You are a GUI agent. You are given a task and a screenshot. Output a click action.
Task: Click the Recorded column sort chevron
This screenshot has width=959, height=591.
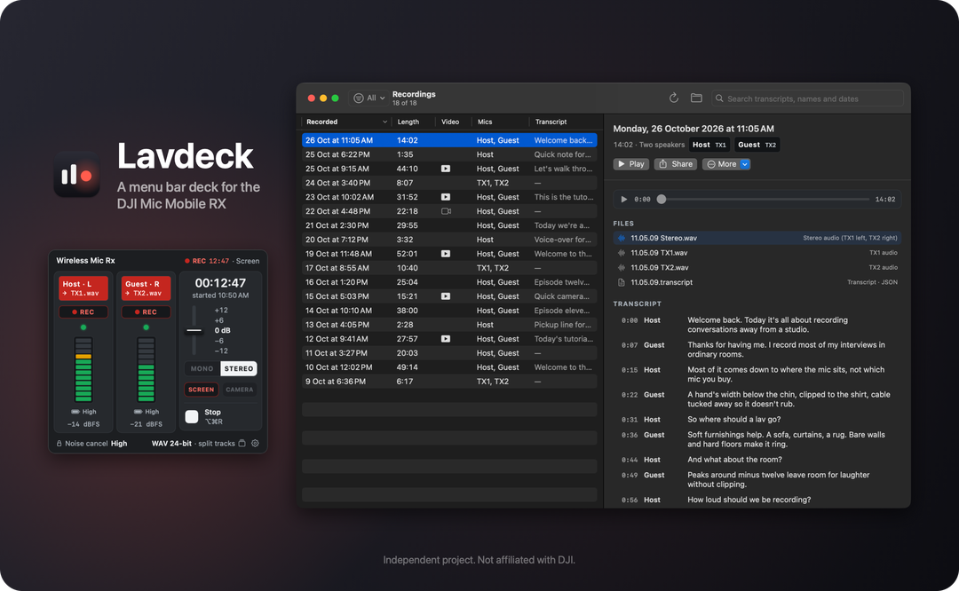[384, 122]
